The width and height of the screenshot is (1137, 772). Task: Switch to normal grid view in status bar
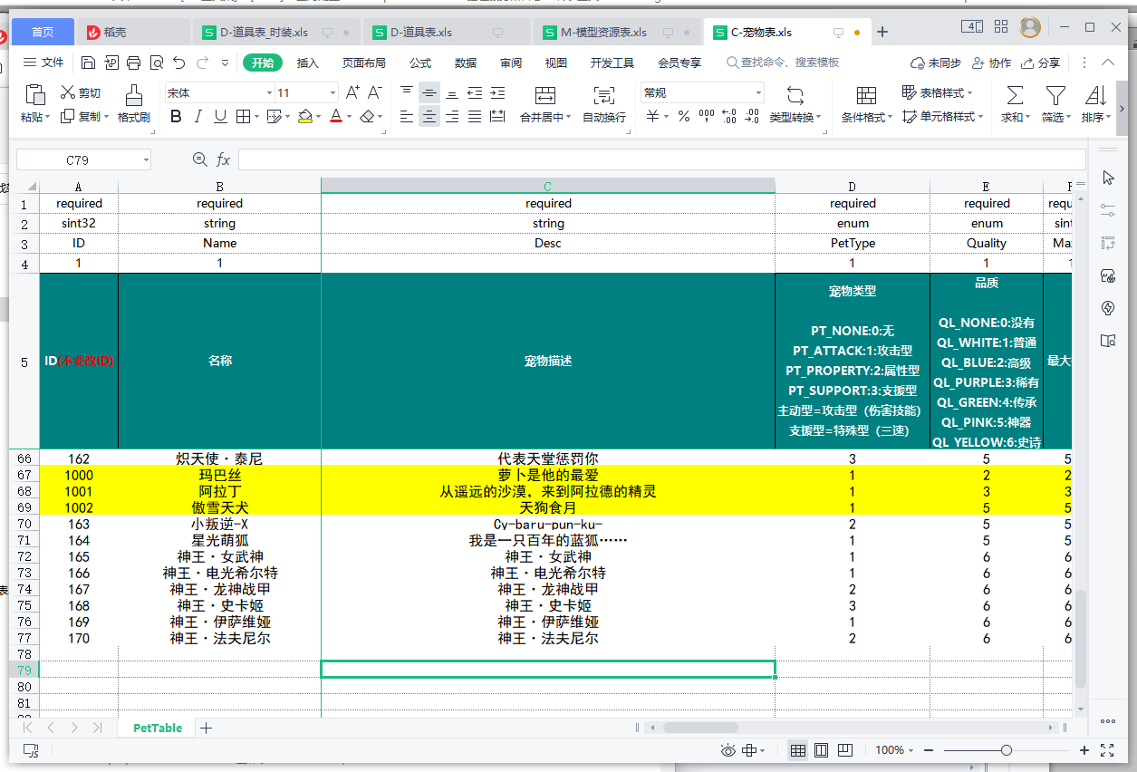[797, 750]
